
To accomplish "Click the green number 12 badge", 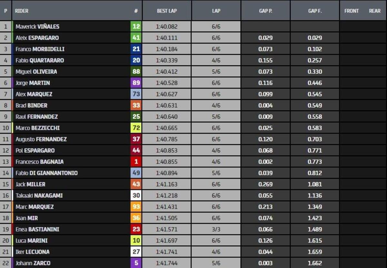I will point(136,26).
